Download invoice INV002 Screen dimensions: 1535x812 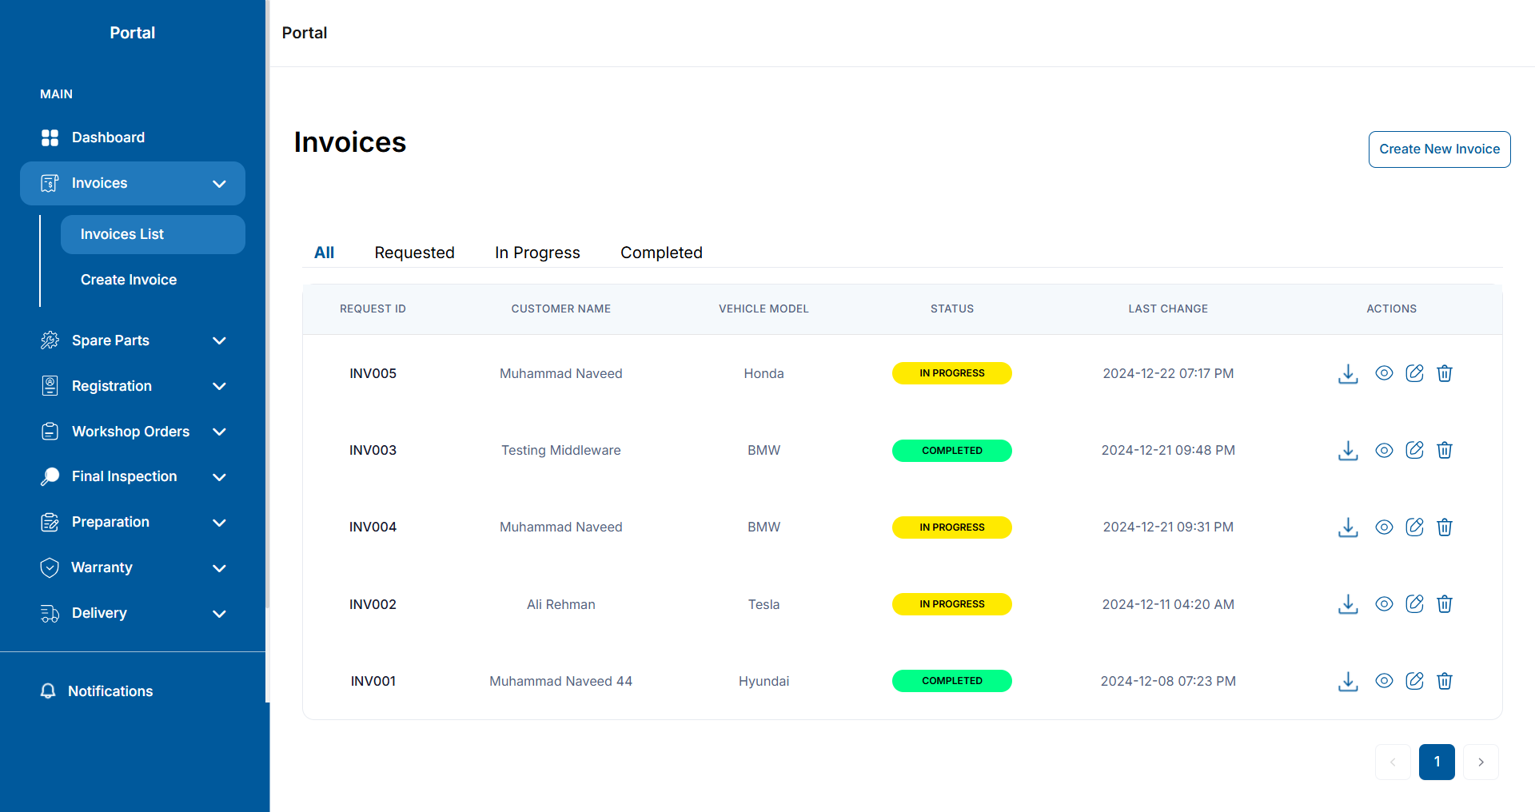click(1348, 604)
